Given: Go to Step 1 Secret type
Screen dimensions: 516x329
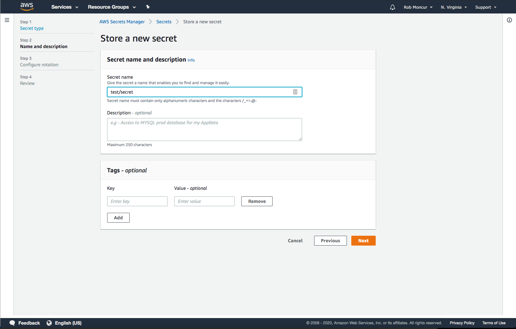Looking at the screenshot, I should (x=32, y=28).
